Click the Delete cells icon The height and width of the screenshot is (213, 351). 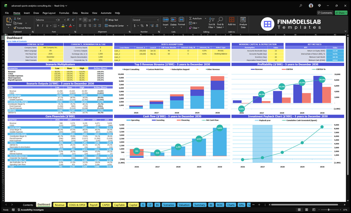[x=173, y=20]
